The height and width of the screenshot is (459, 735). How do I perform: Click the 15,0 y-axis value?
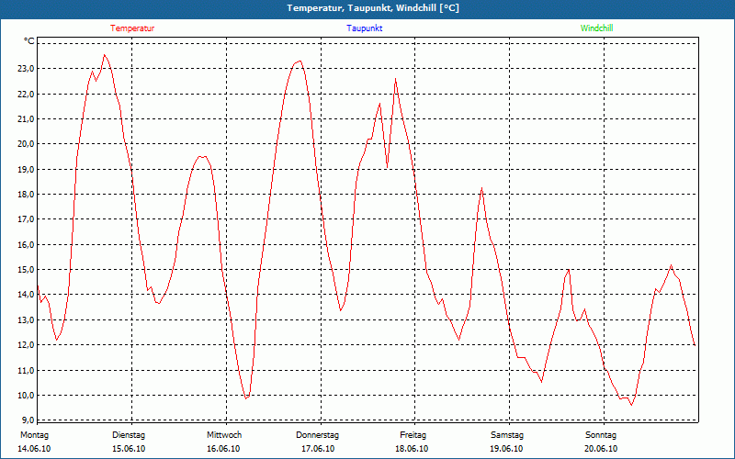[x=27, y=269]
